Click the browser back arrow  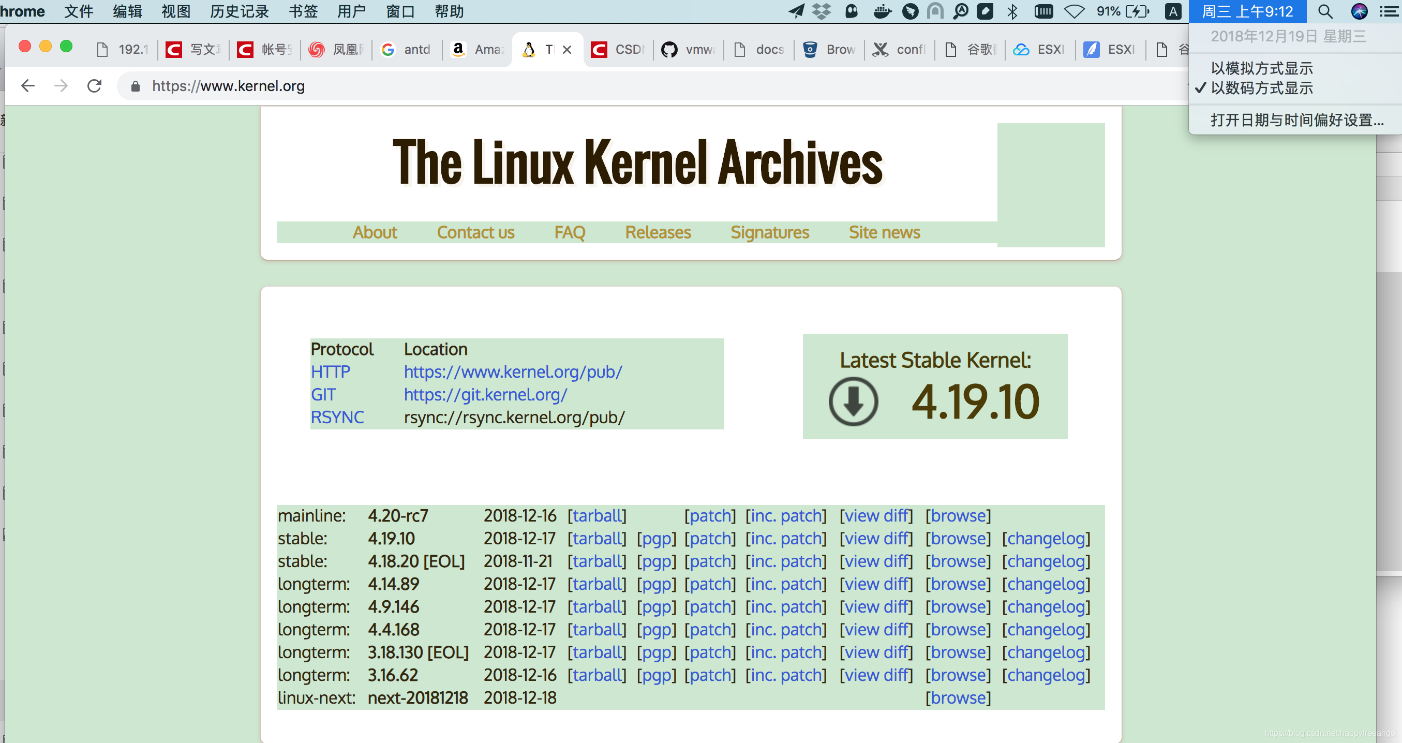coord(28,86)
